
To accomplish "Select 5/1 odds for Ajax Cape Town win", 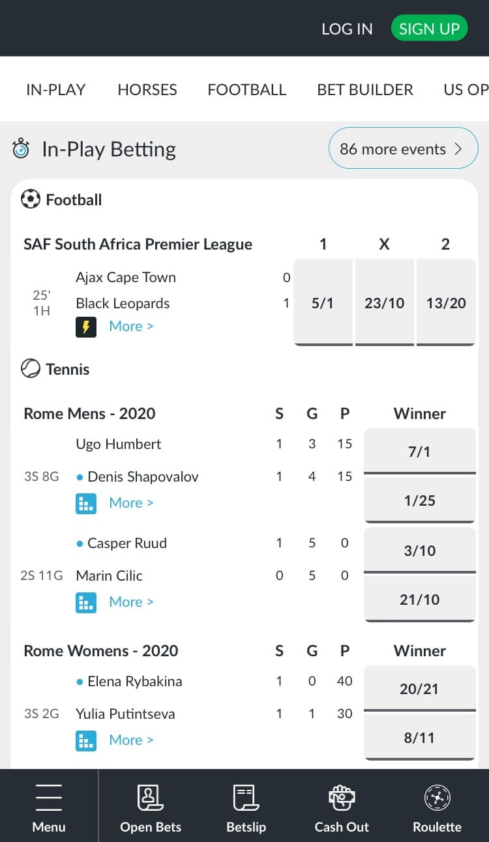I will [323, 303].
